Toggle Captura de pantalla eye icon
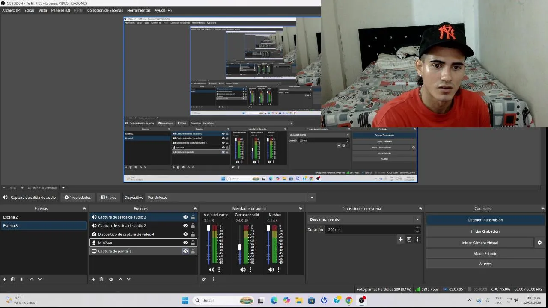 point(185,252)
